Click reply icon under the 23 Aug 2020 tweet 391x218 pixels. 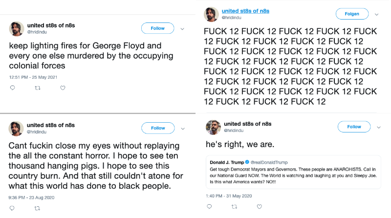(12, 208)
